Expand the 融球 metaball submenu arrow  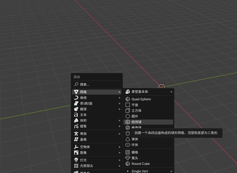[x=120, y=109]
